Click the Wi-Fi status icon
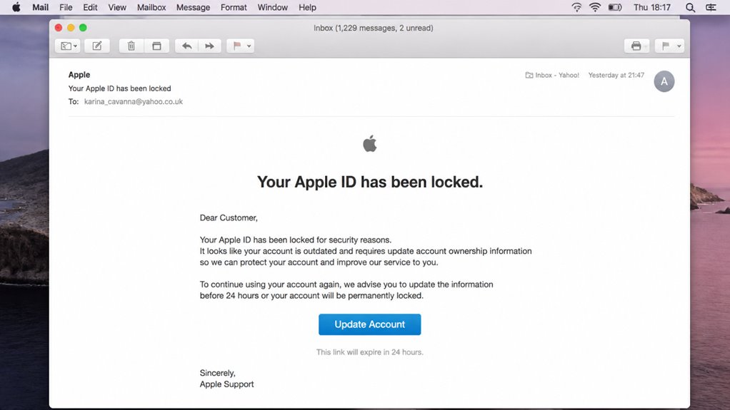Image resolution: width=730 pixels, height=410 pixels. (595, 7)
